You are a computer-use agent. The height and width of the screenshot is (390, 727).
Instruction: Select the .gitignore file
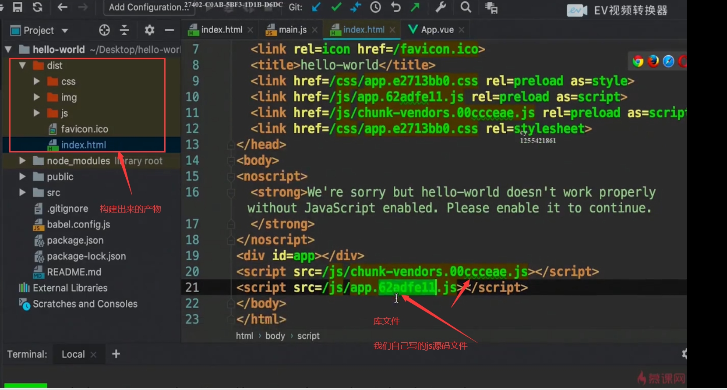click(x=67, y=209)
